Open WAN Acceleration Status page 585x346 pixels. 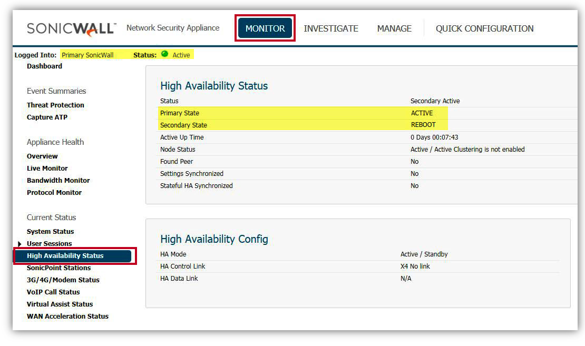click(x=67, y=316)
